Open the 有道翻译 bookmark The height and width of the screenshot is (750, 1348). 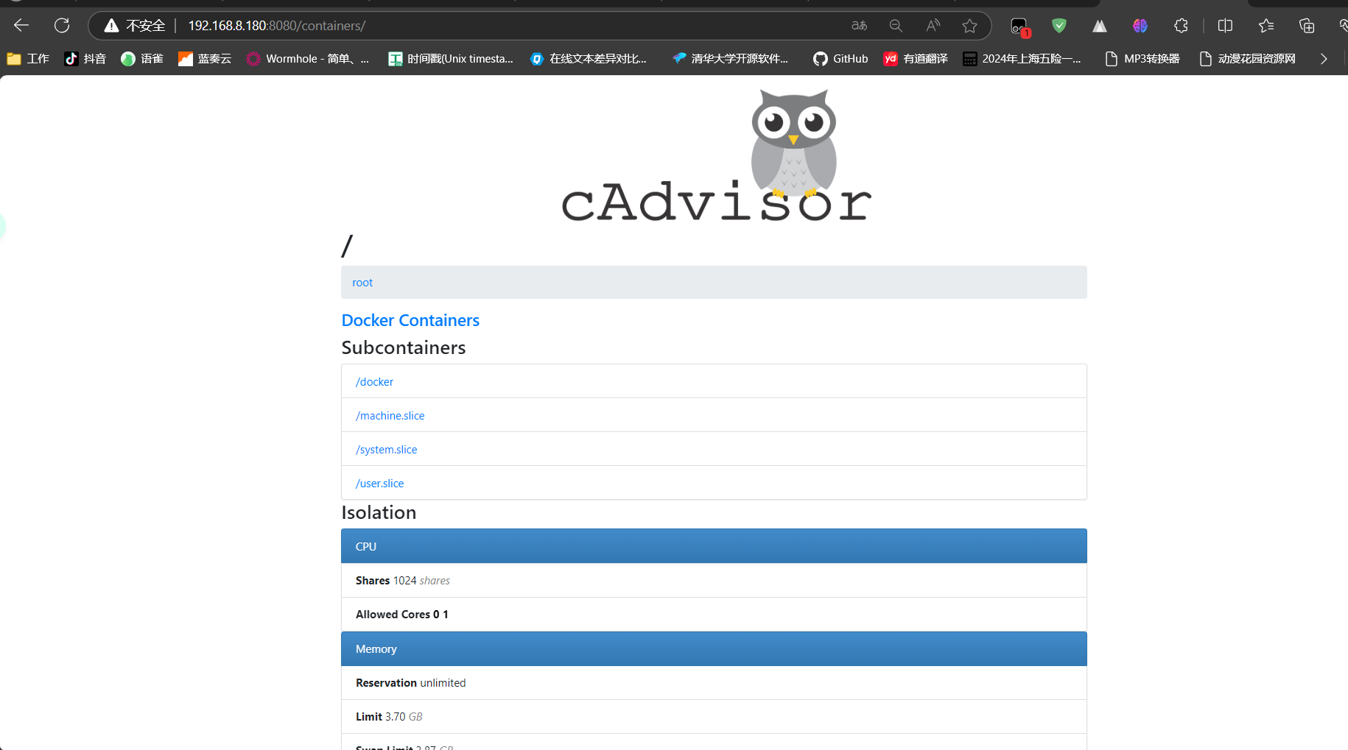point(916,59)
